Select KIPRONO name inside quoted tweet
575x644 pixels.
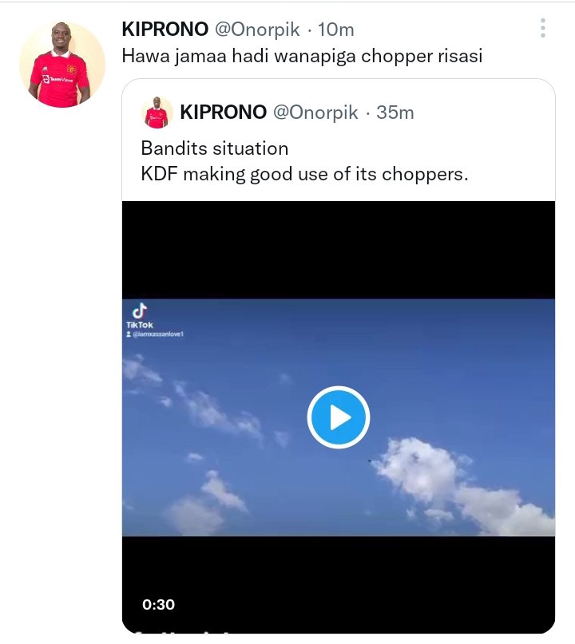click(x=223, y=113)
